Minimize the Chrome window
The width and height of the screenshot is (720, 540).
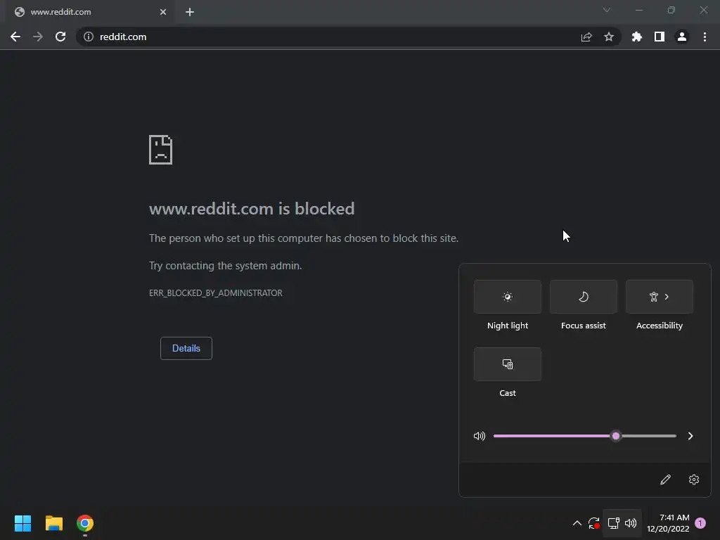639,10
